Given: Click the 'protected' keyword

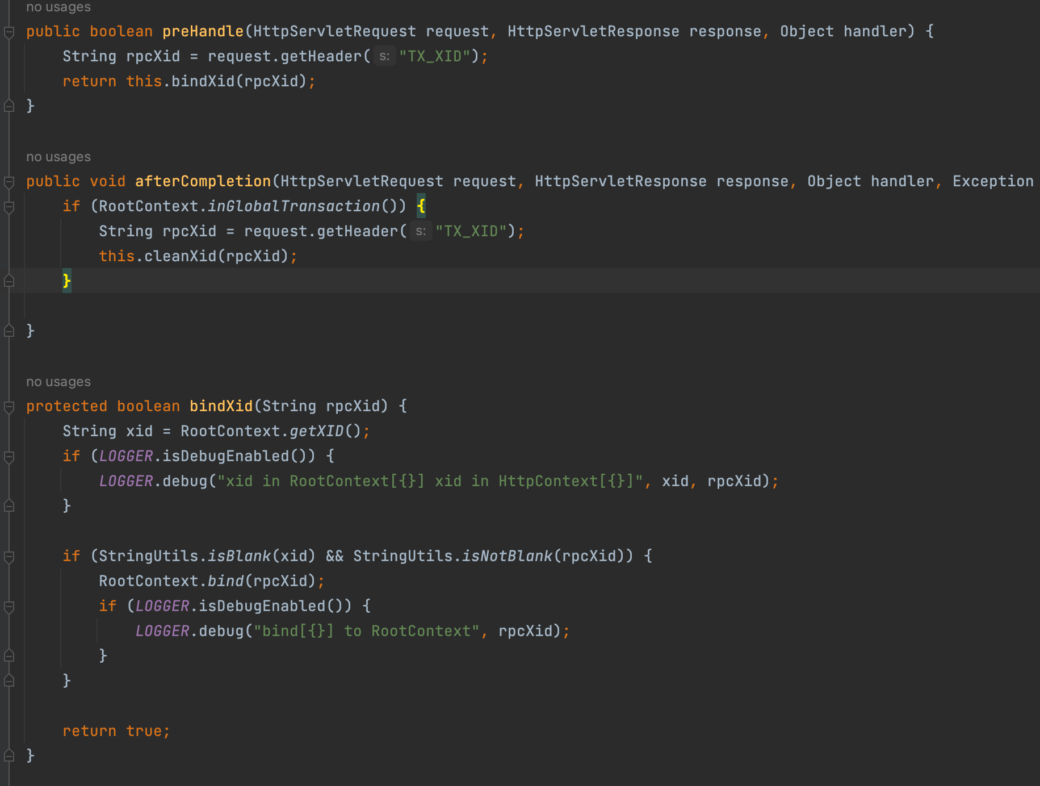Looking at the screenshot, I should point(66,406).
